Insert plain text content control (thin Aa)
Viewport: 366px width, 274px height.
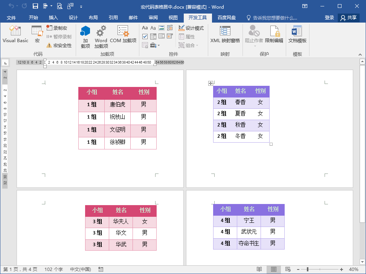pyautogui.click(x=153, y=28)
